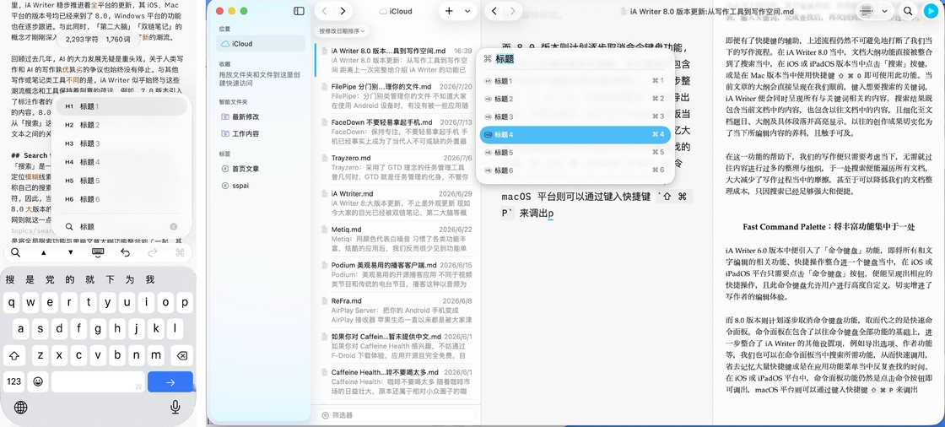The image size is (945, 427).
Task: Select H5 标题 5 in phone palette
Action: coord(121,181)
